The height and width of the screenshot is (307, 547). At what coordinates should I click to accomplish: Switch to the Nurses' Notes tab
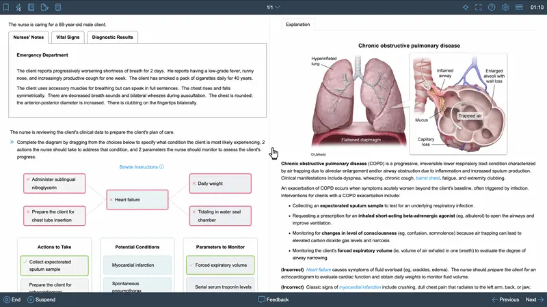(x=29, y=38)
